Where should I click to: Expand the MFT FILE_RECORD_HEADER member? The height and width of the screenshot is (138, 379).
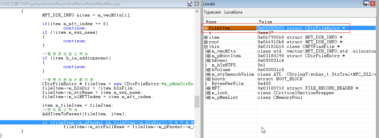click(208, 88)
